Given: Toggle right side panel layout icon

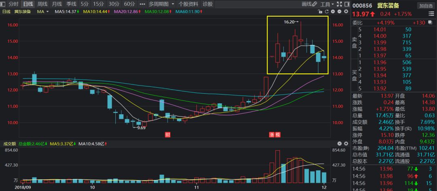Looking at the screenshot, I should point(347,4).
